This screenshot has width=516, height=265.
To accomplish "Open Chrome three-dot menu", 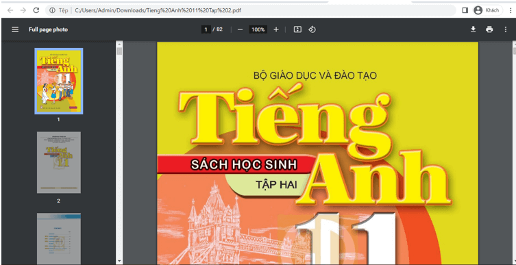I will 511,10.
